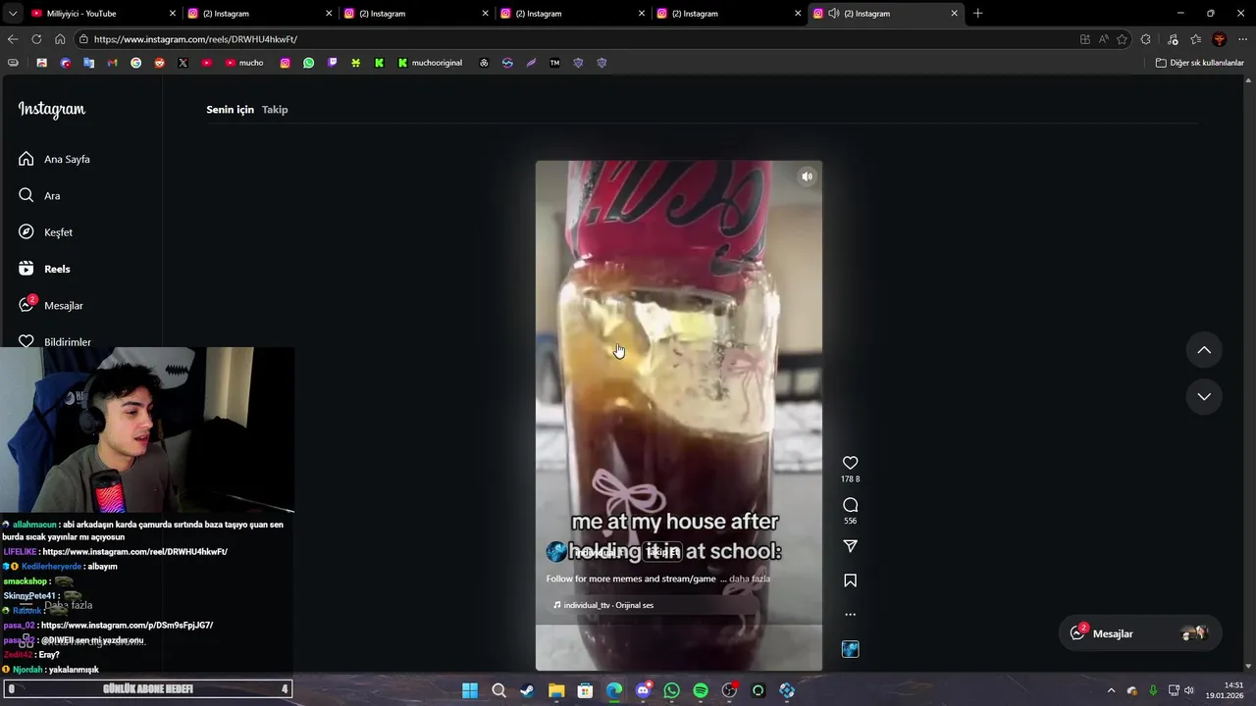1256x706 pixels.
Task: Open the browser profile avatar
Action: 1220,39
